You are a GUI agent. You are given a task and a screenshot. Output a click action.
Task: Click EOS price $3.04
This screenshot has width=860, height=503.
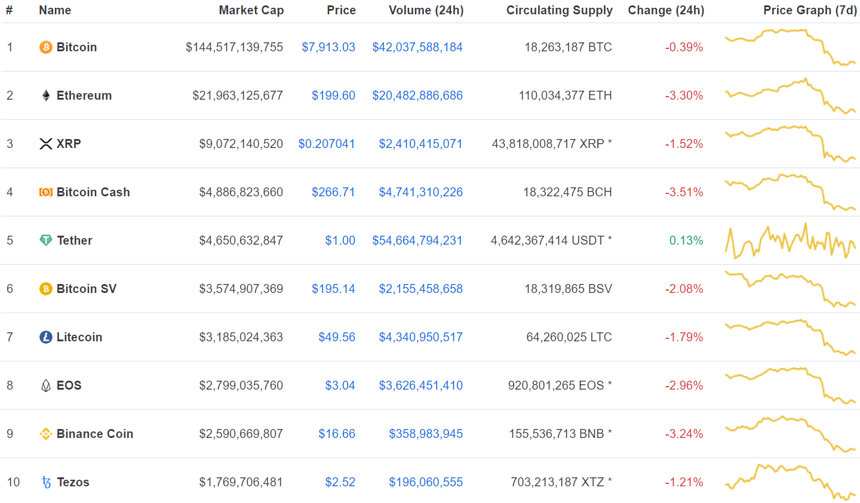pyautogui.click(x=340, y=385)
